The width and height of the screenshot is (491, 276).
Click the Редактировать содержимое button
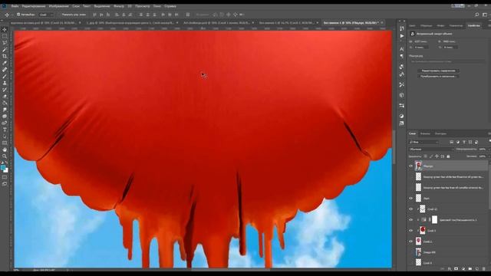(438, 71)
